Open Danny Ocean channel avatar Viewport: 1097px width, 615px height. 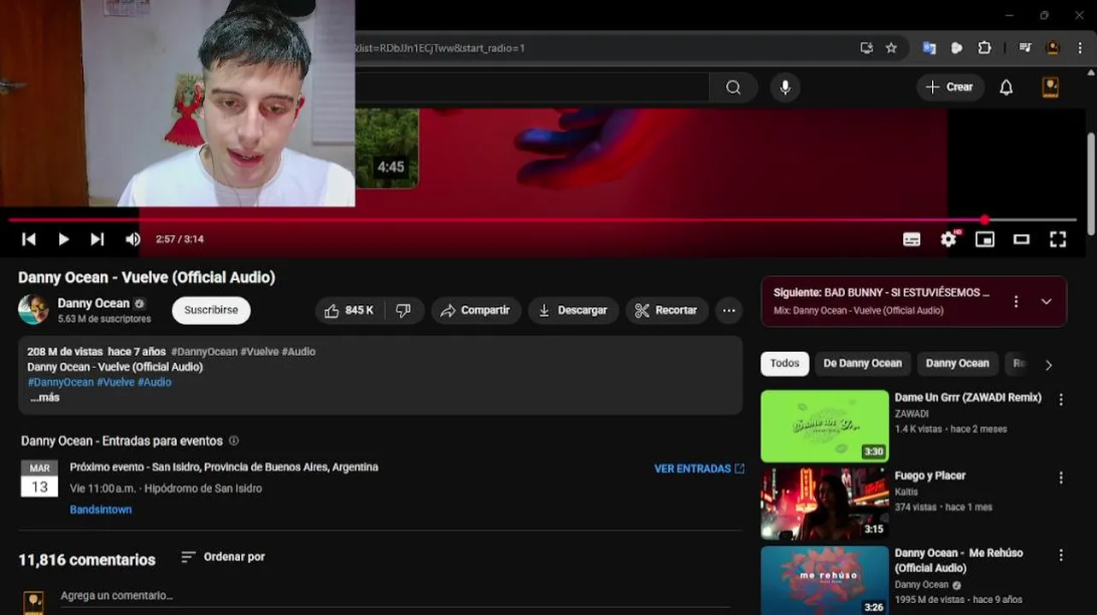pos(34,309)
